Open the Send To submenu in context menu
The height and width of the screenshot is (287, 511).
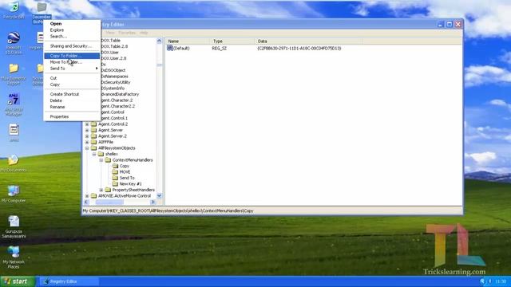click(x=72, y=69)
